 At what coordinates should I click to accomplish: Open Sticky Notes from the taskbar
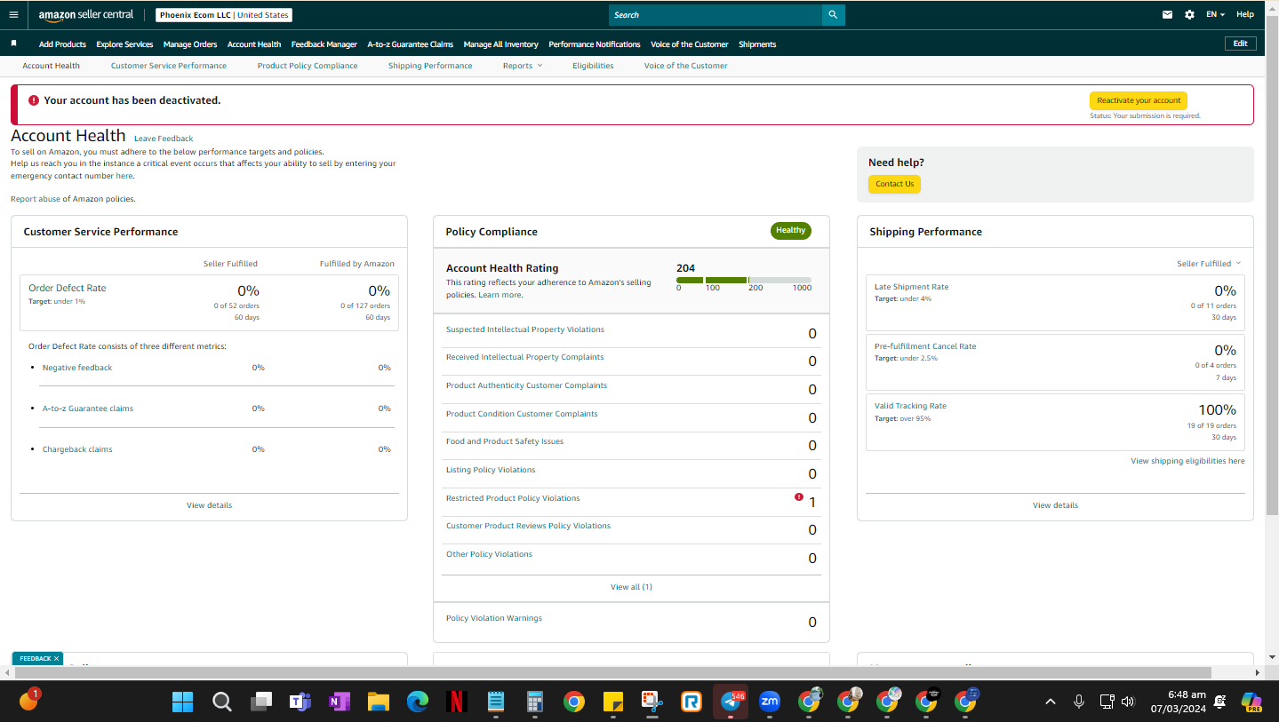coord(612,702)
